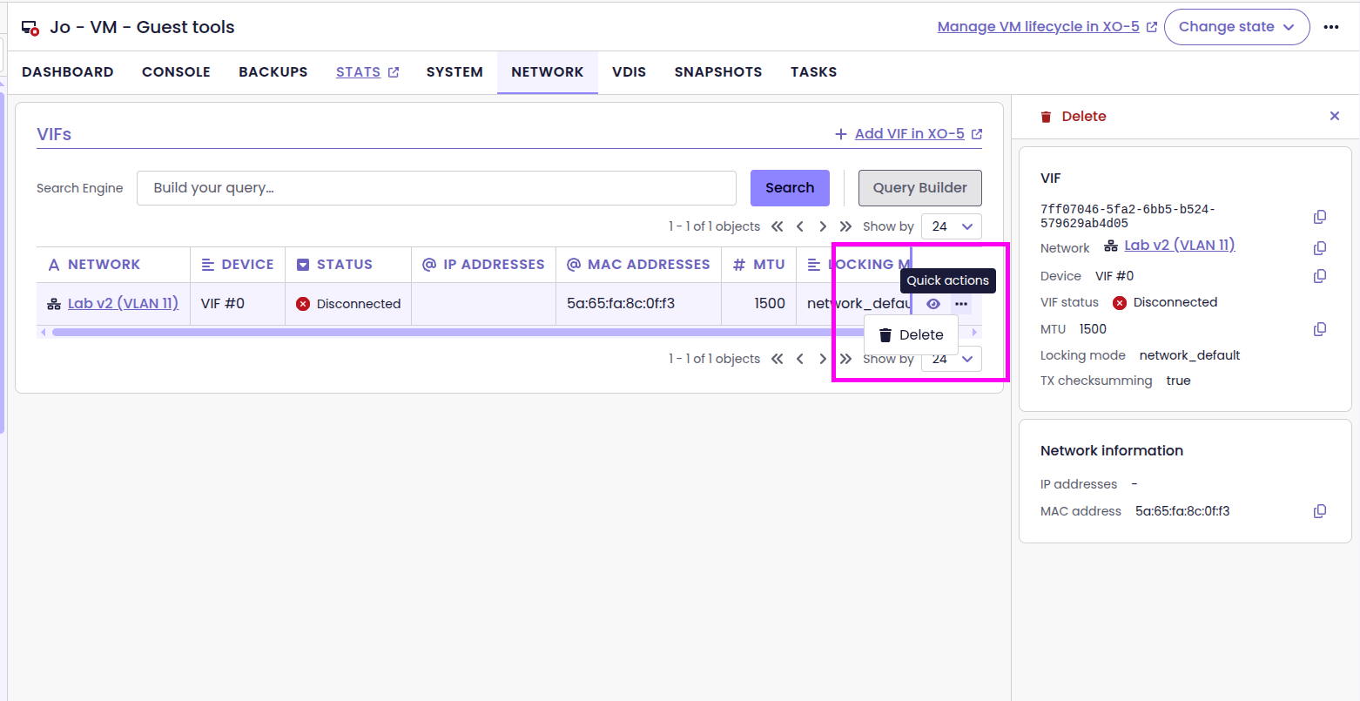The image size is (1360, 701).
Task: Copy the Device value VIF #0
Action: 1319,276
